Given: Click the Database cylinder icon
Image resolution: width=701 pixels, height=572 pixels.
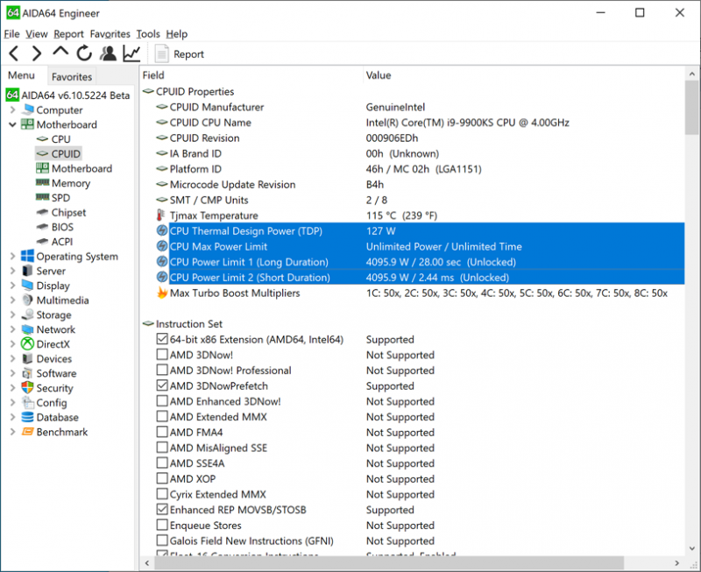Looking at the screenshot, I should 28,417.
